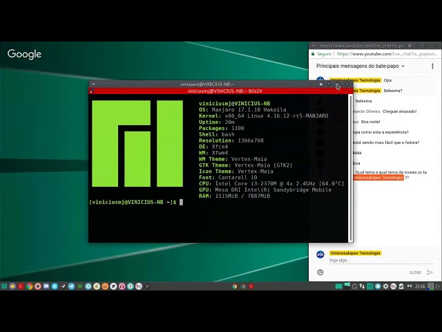Viewport: 442px width, 332px height.
Task: Click the clock showing 21:56
Action: [x=420, y=286]
